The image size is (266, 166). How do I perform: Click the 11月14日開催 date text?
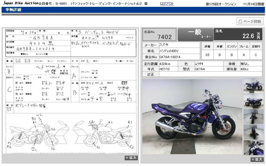254,4
